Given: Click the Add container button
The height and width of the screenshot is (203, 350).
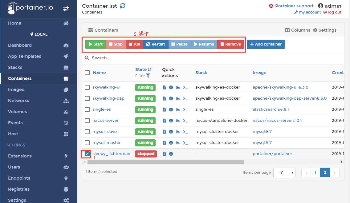Looking at the screenshot, I should (x=266, y=44).
